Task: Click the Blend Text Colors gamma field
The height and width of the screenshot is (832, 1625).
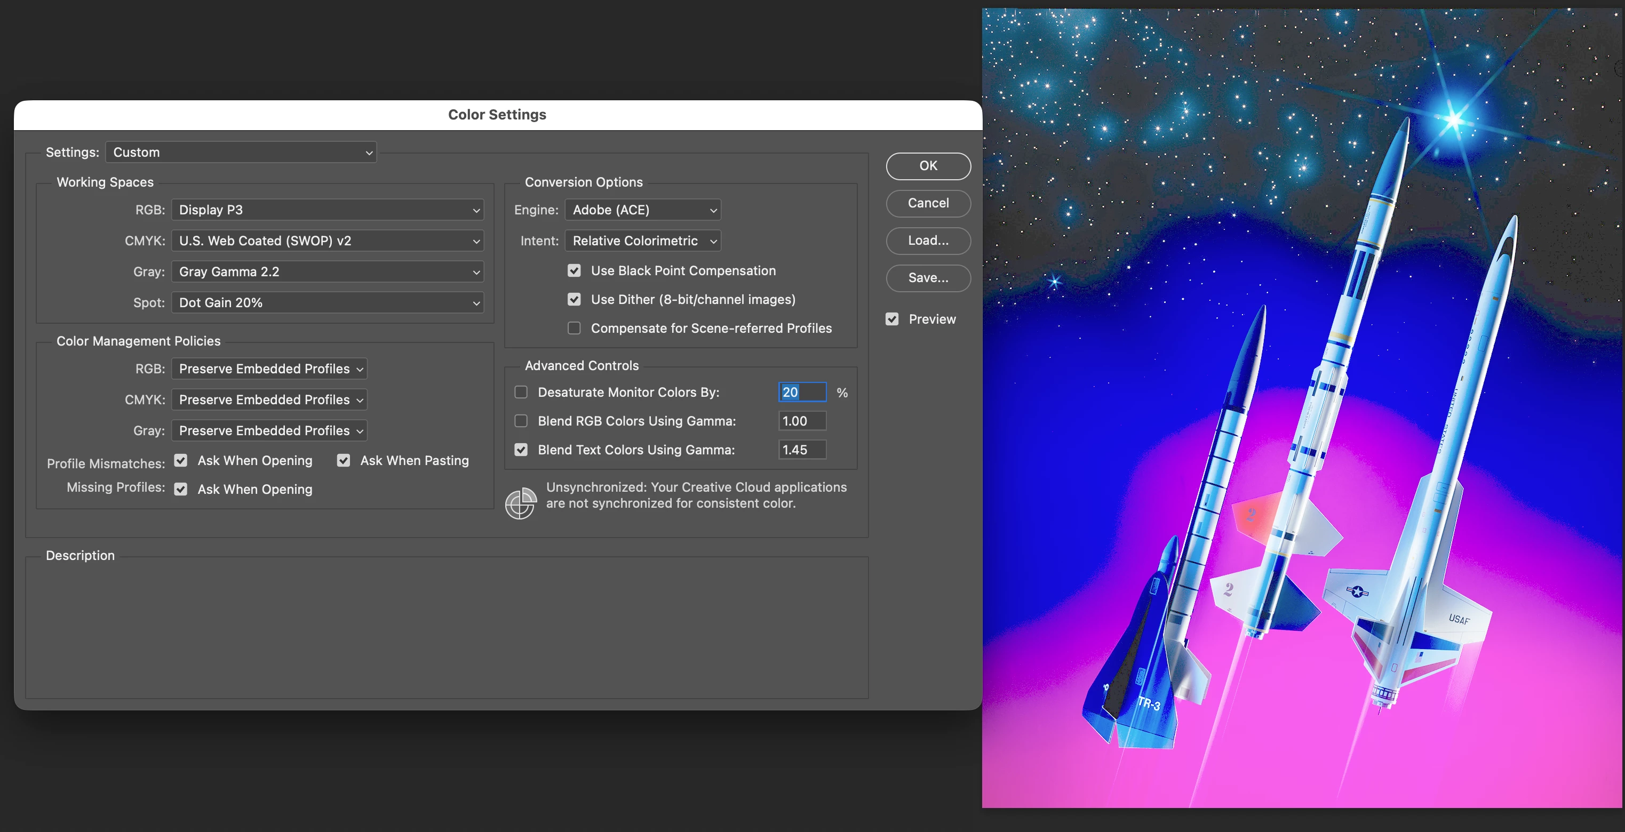Action: coord(802,450)
